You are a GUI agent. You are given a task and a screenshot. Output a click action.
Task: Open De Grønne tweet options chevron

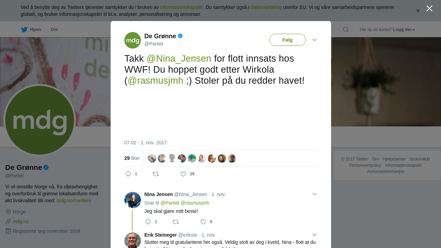pyautogui.click(x=315, y=40)
